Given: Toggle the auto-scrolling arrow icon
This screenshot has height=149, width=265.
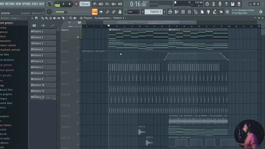Looking at the screenshot, I should click(101, 12).
